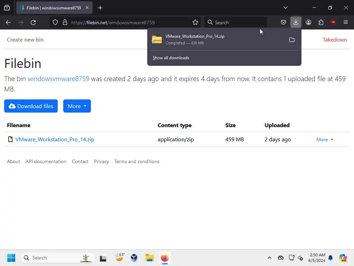Click the file icon beside VMware zip
Viewport: 354px width, 266px height.
point(10,139)
